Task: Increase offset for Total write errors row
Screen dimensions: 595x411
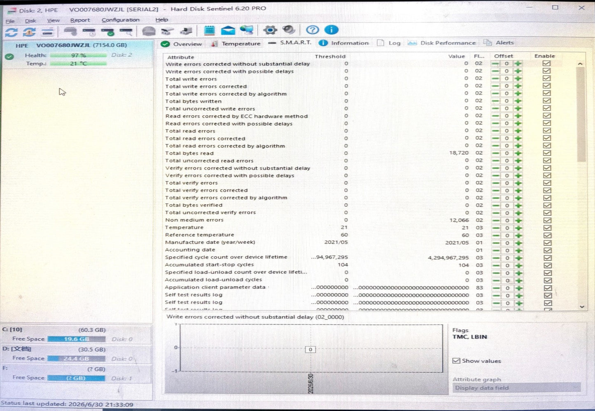Action: (518, 78)
